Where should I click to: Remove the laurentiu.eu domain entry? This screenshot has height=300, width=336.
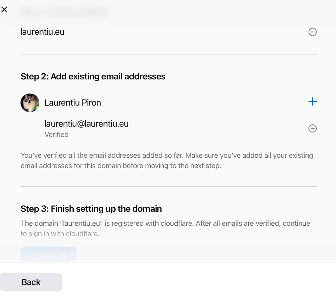pyautogui.click(x=312, y=32)
